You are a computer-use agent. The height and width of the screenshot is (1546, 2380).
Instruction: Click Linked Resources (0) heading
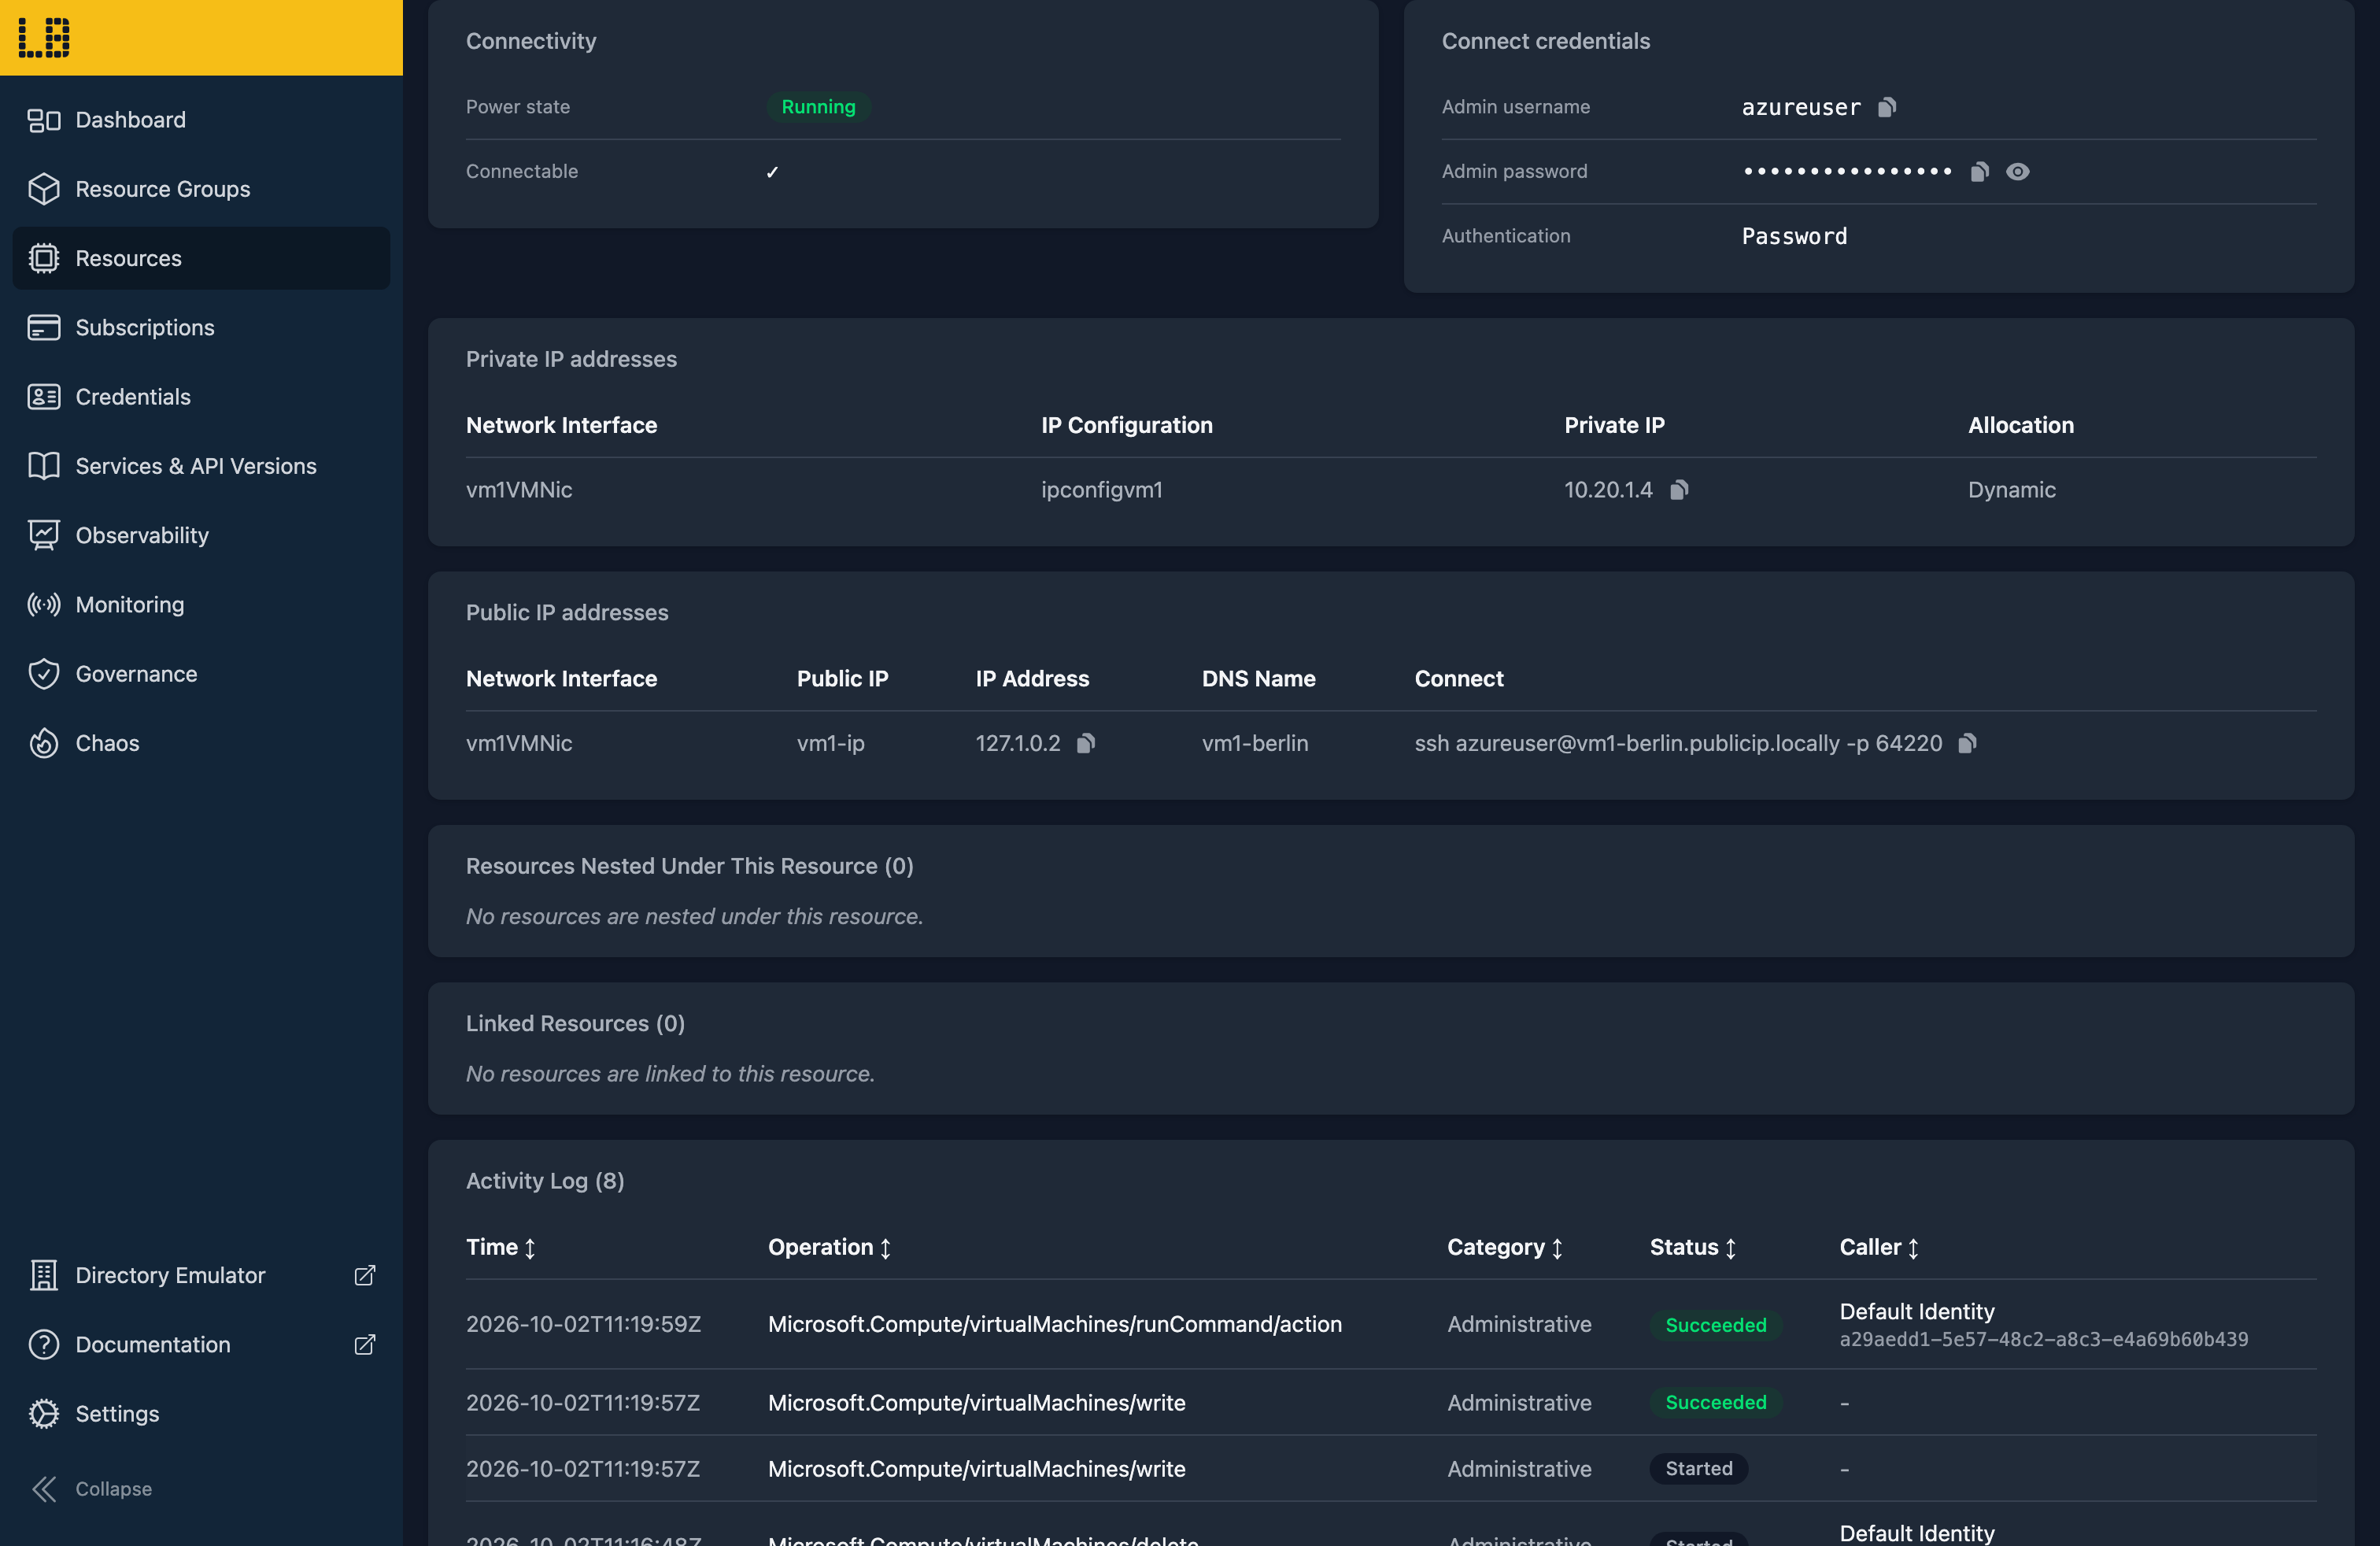[575, 1024]
